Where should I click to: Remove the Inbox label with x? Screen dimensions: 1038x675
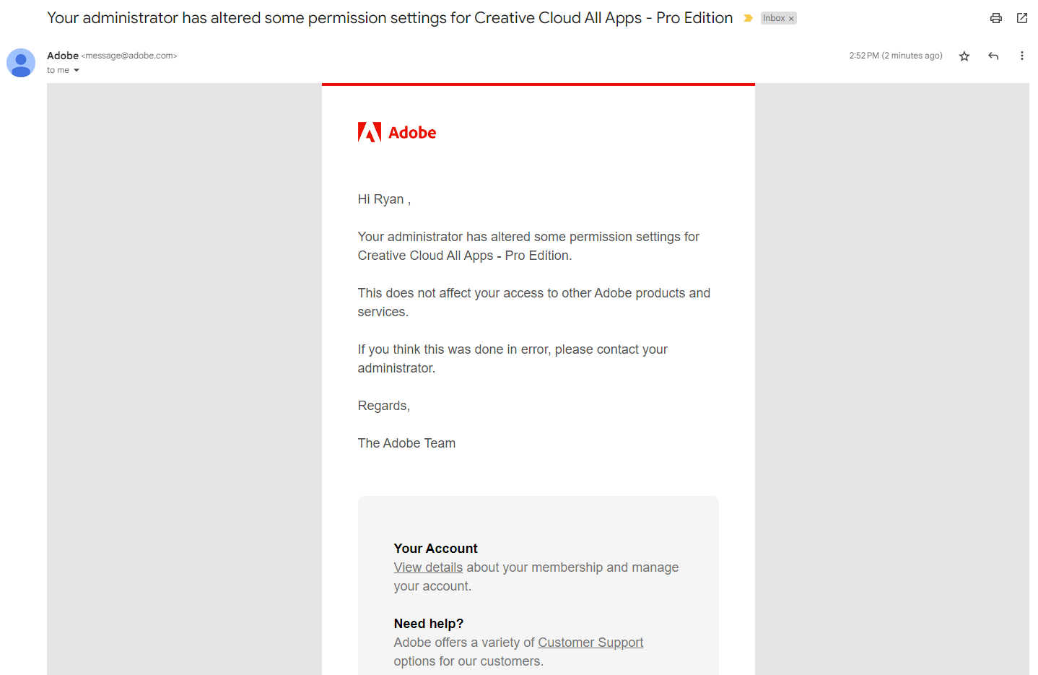pos(791,19)
